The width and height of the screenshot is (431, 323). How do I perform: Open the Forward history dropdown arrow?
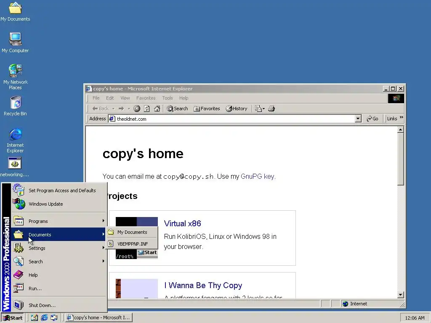point(129,109)
